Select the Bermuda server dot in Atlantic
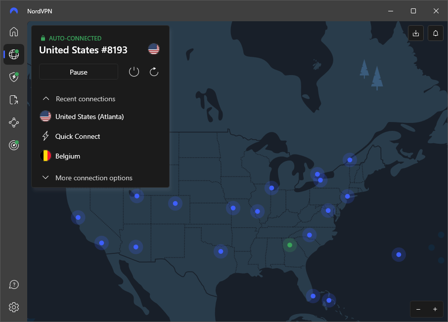 pyautogui.click(x=399, y=255)
